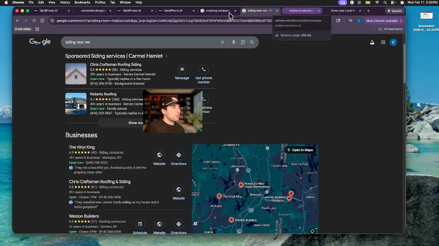Open the Bookmarks menu
The image size is (439, 246).
click(x=82, y=2)
